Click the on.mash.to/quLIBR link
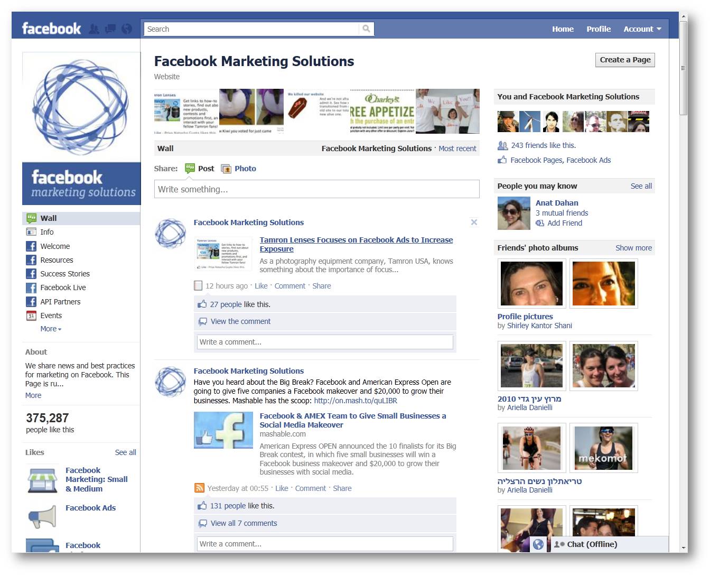 pyautogui.click(x=356, y=401)
